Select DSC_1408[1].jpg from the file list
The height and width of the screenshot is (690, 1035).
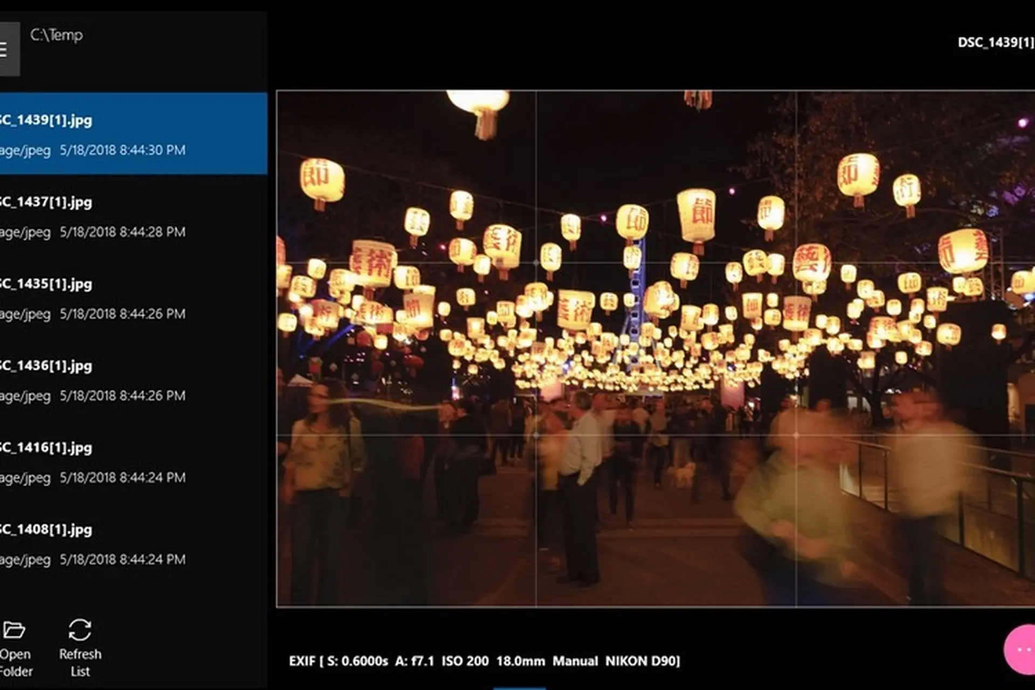[x=81, y=543]
